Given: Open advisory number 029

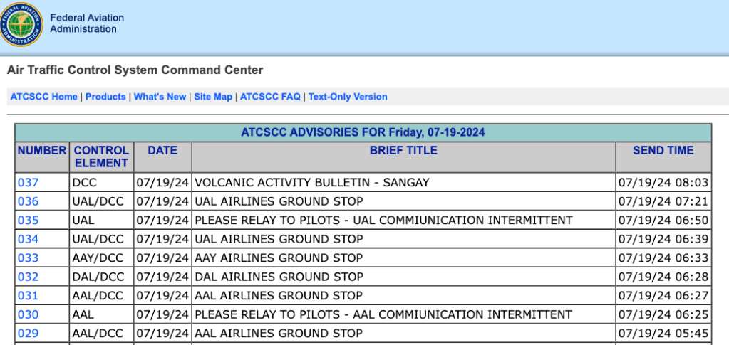Looking at the screenshot, I should [x=28, y=334].
